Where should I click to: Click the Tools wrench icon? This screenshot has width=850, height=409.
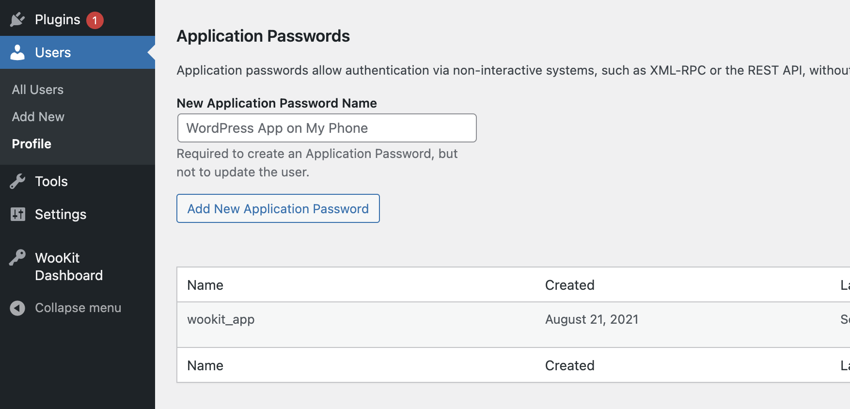pos(17,181)
